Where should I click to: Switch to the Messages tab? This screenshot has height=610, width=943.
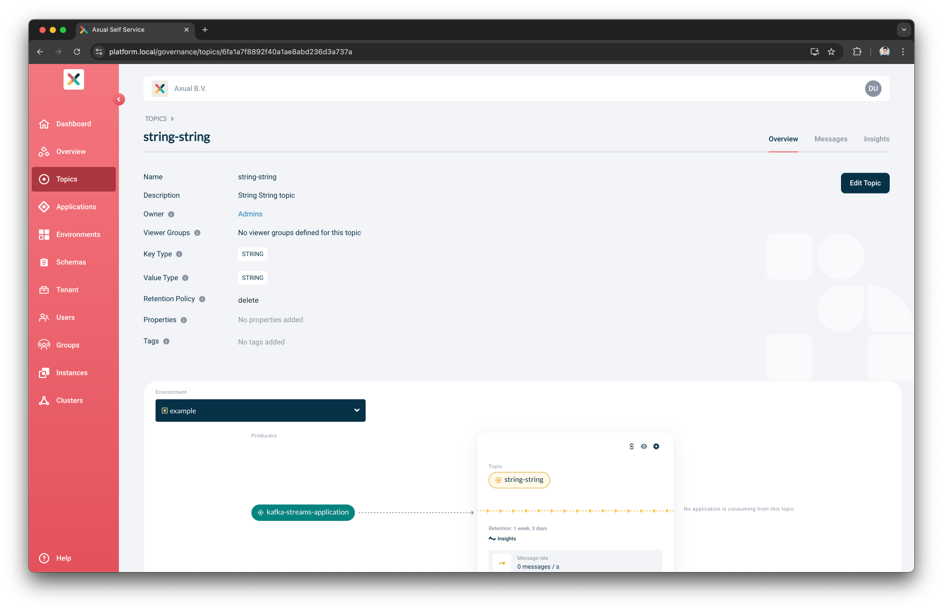pyautogui.click(x=831, y=139)
